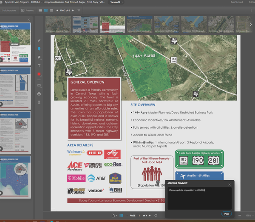Select the pencil drawing tool

click(x=39, y=40)
